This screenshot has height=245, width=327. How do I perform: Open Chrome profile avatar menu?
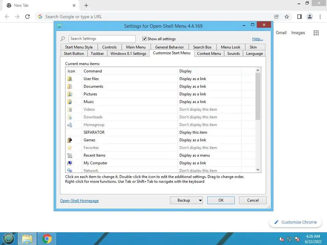pyautogui.click(x=310, y=17)
